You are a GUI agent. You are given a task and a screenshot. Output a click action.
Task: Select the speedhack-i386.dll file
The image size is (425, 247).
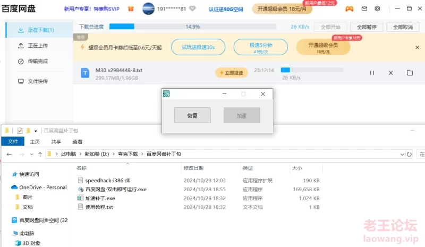click(108, 180)
